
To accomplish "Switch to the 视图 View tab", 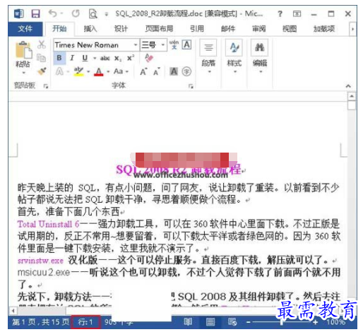I will point(290,29).
